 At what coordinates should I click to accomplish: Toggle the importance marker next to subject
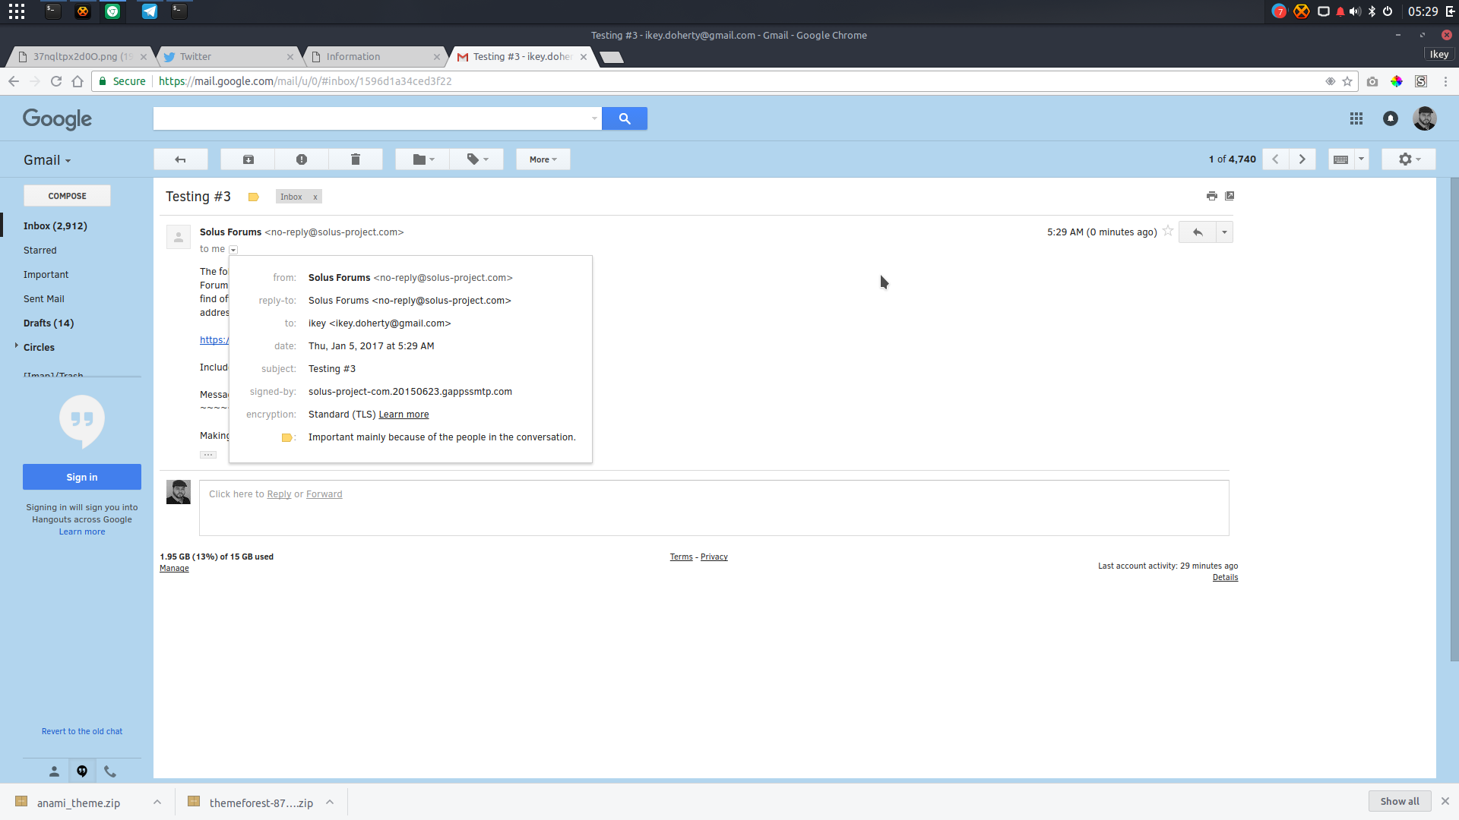254,197
